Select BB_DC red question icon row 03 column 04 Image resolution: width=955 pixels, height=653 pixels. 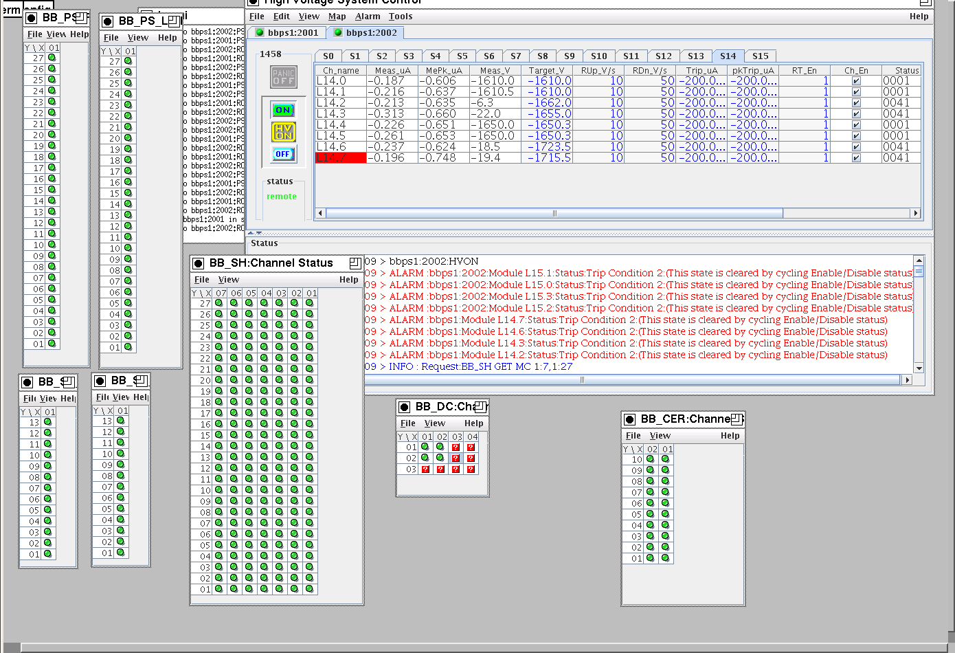(x=471, y=469)
